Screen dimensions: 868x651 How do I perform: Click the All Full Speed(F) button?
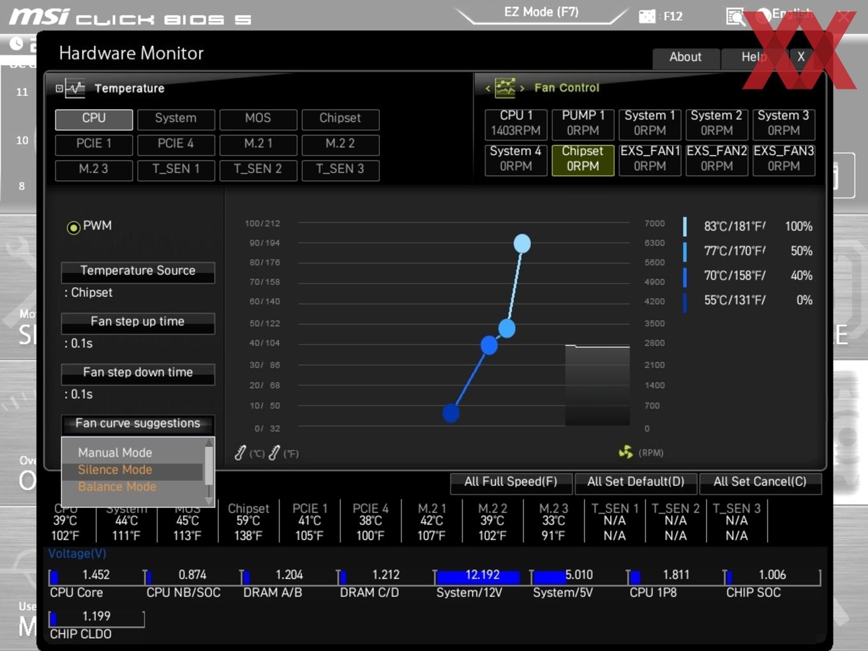point(511,483)
